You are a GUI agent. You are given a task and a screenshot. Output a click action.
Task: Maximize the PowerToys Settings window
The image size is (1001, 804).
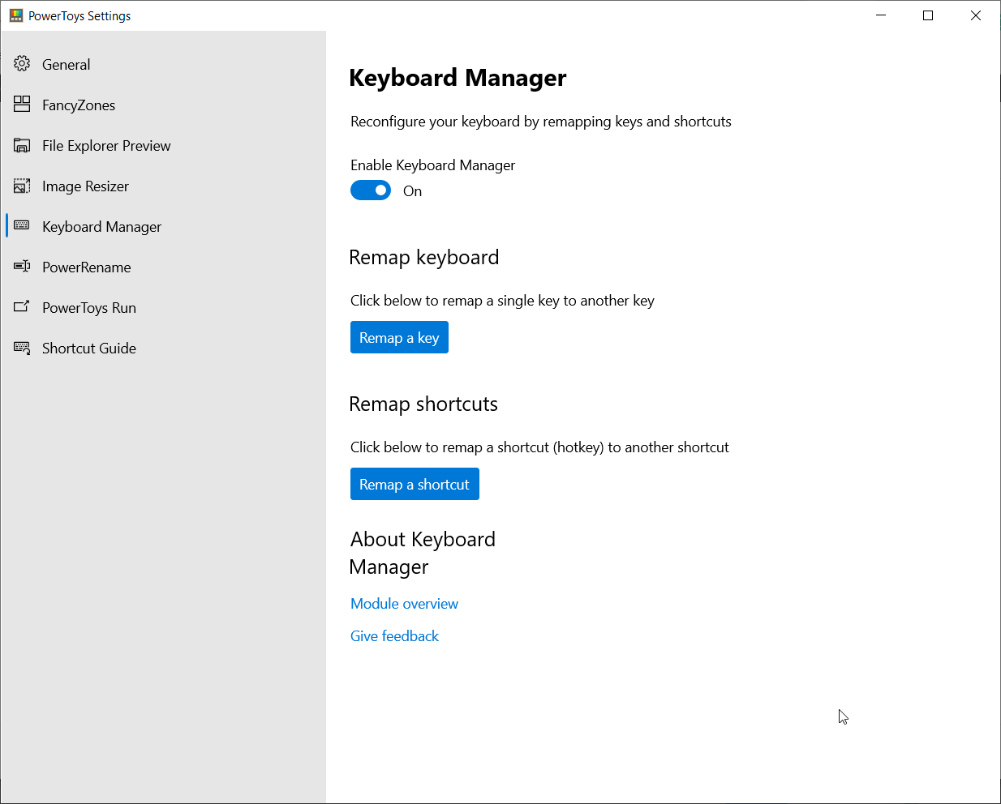(x=928, y=15)
